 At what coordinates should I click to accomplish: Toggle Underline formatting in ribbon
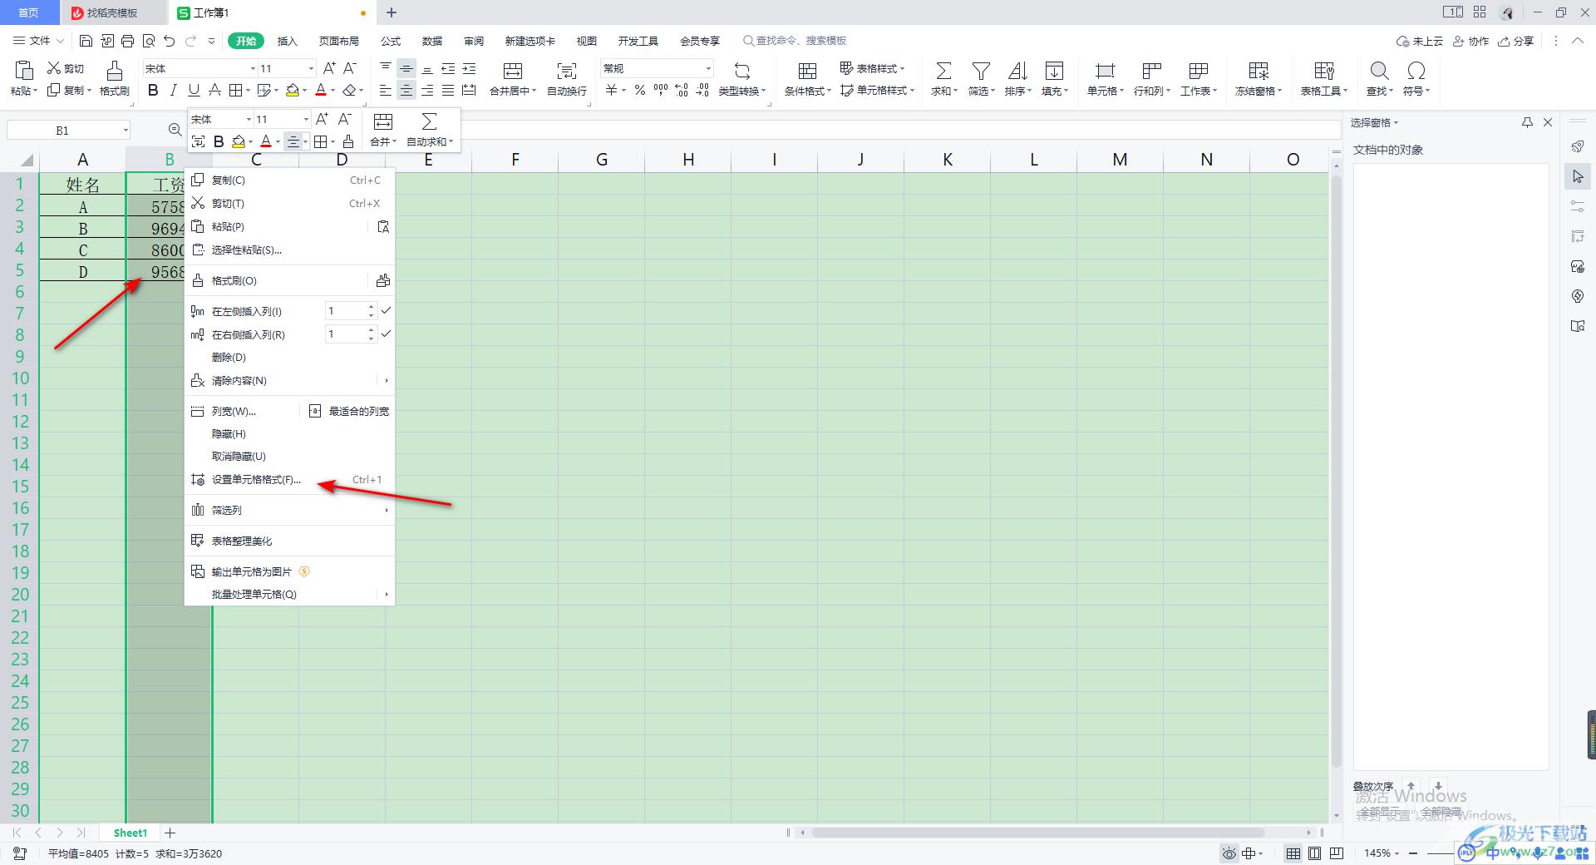(194, 90)
